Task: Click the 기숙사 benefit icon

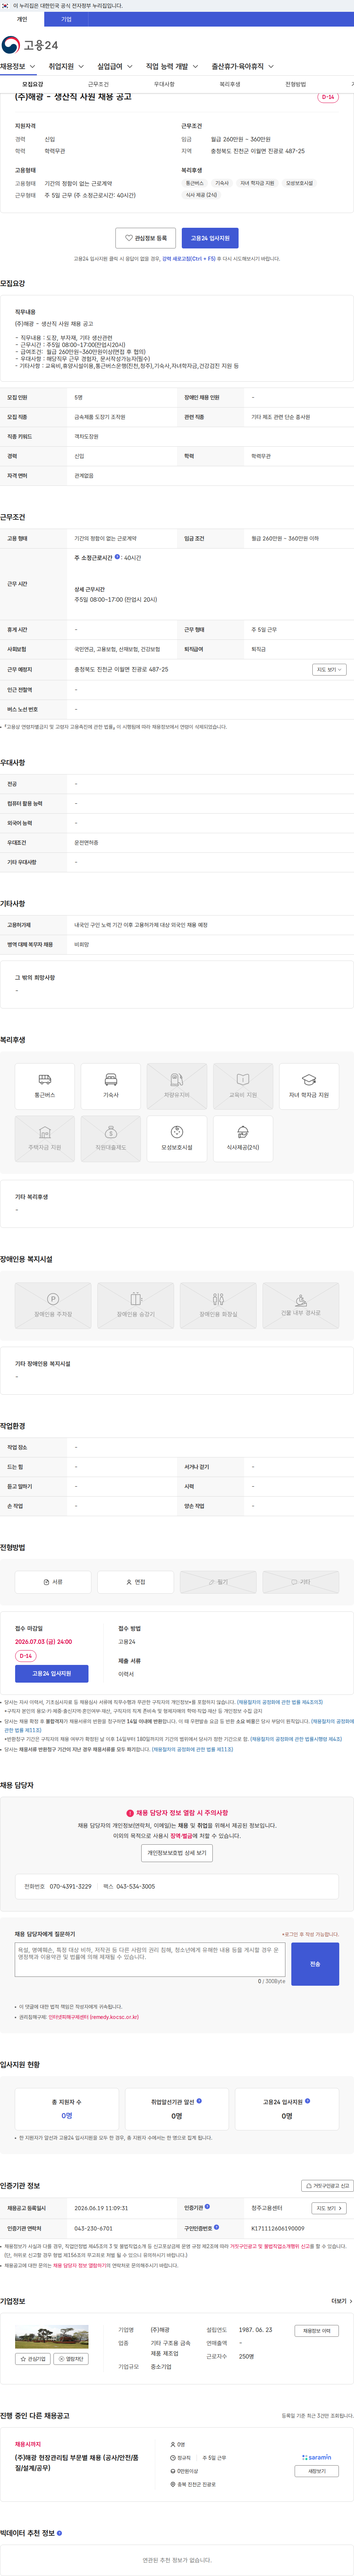Action: (111, 1086)
